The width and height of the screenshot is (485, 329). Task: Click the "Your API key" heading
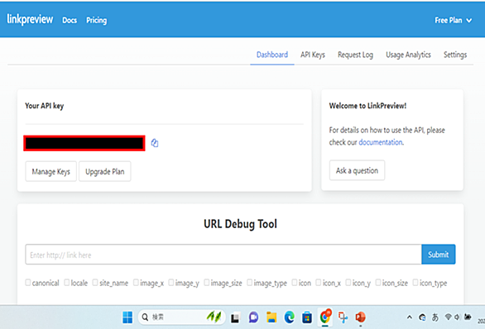[44, 106]
